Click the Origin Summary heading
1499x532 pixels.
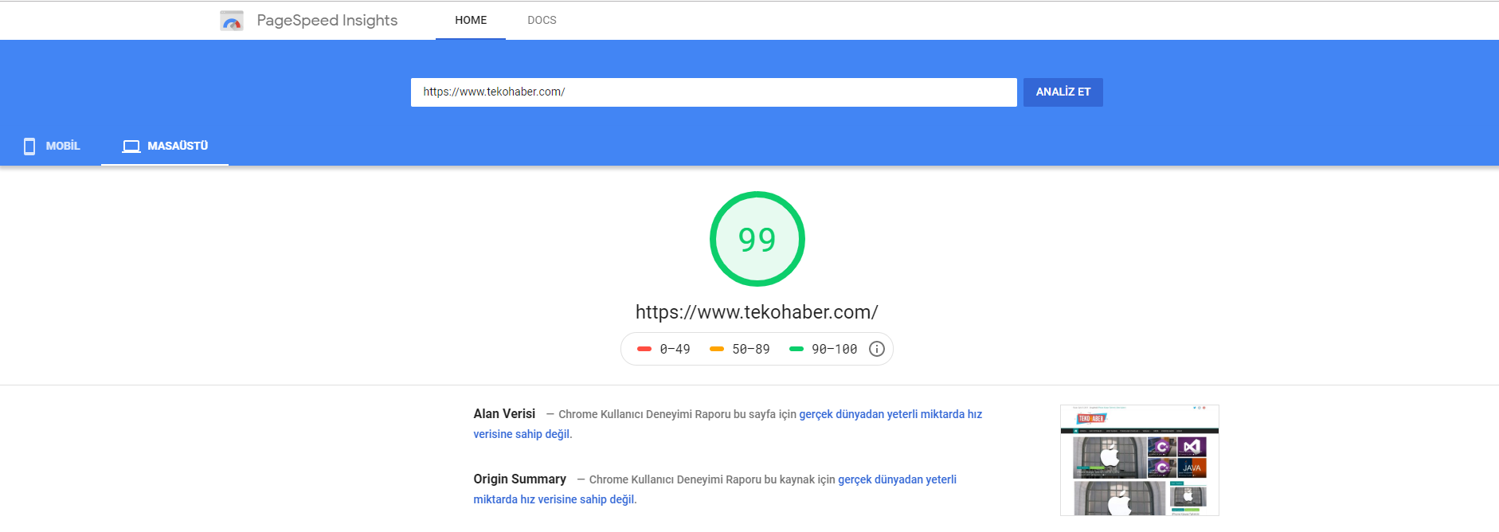[519, 479]
